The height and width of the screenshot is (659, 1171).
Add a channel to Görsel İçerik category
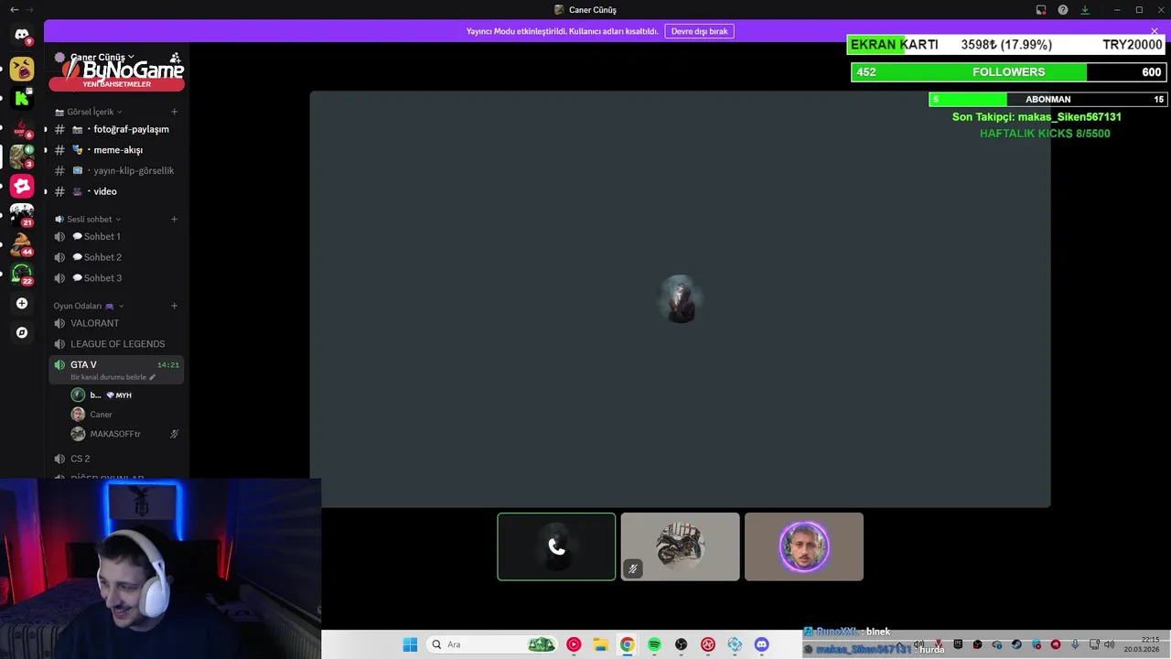pyautogui.click(x=174, y=112)
